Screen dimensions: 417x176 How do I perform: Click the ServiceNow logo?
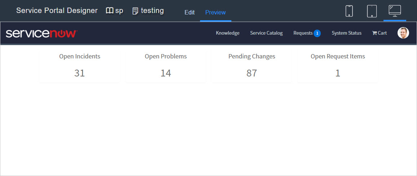pyautogui.click(x=41, y=34)
